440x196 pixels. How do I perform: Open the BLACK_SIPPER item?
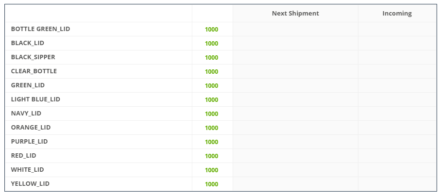click(x=33, y=57)
